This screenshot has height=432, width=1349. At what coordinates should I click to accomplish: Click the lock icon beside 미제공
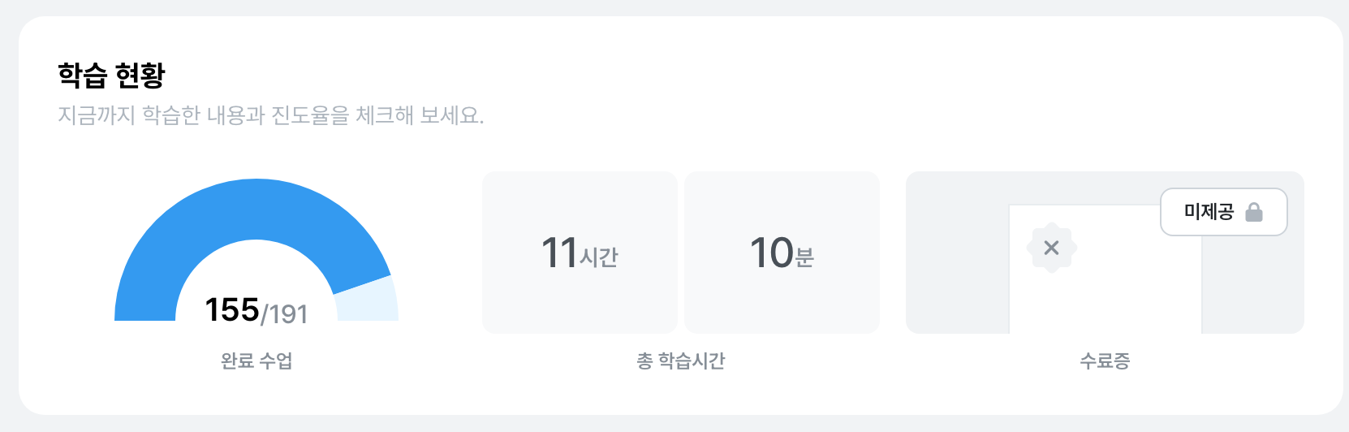pyautogui.click(x=1254, y=213)
